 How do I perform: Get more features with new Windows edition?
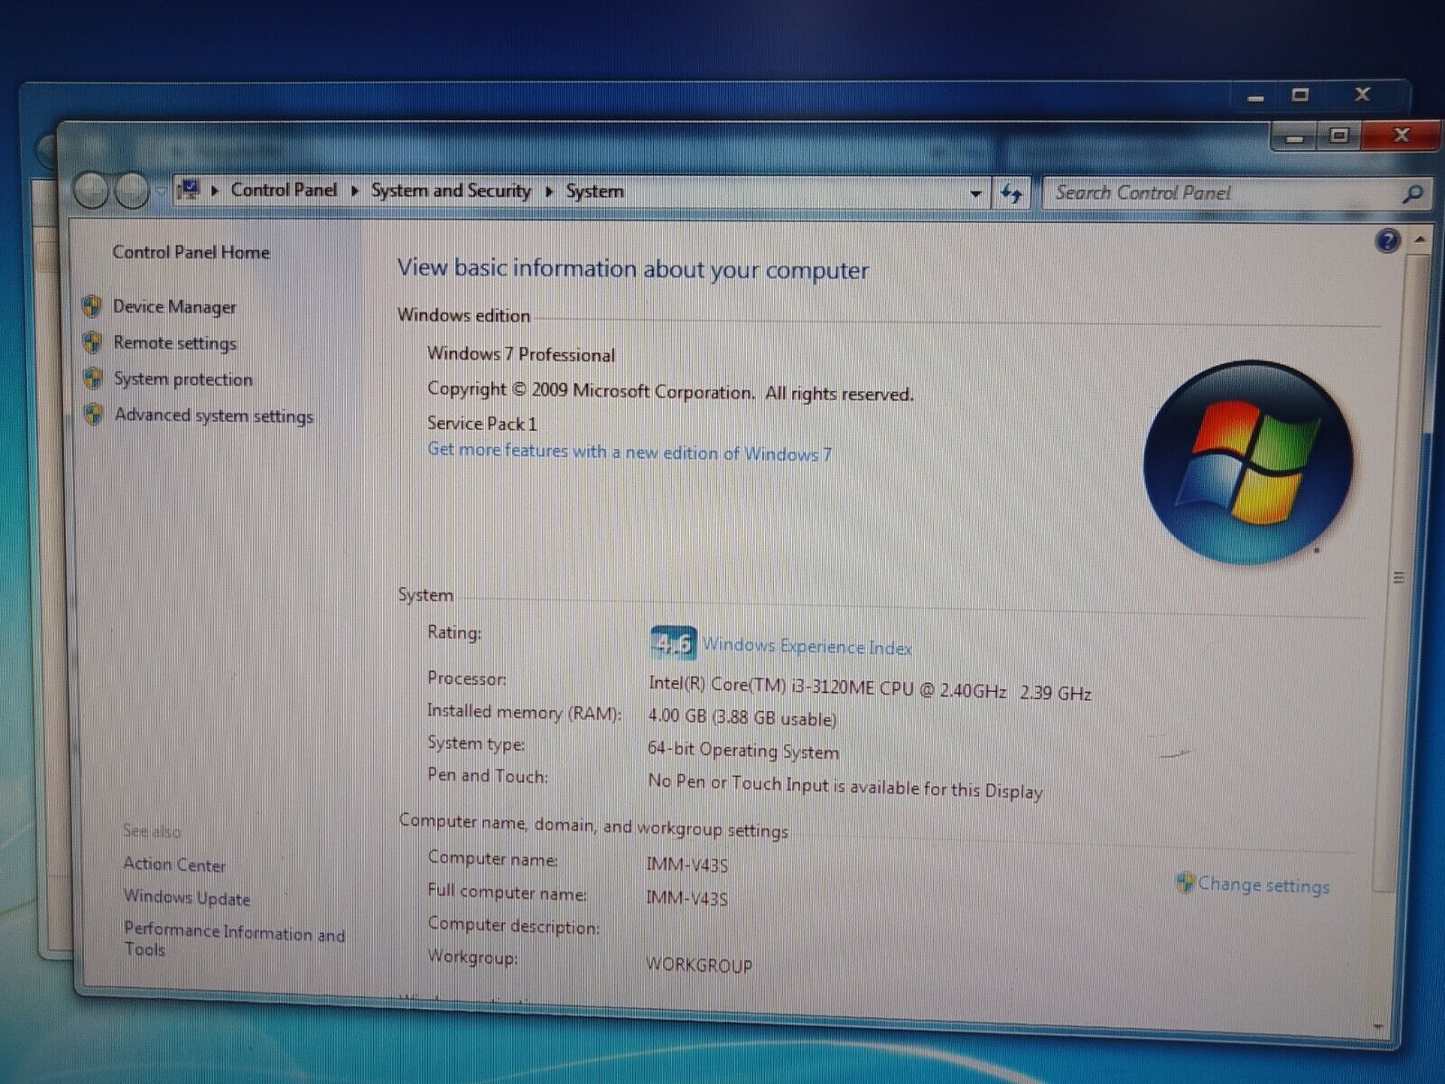629,452
